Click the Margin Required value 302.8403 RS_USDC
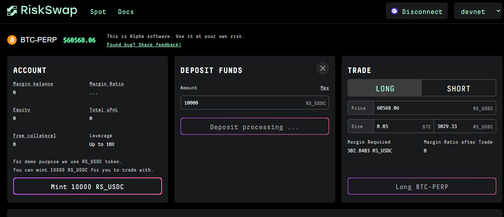This screenshot has width=504, height=217. click(370, 151)
